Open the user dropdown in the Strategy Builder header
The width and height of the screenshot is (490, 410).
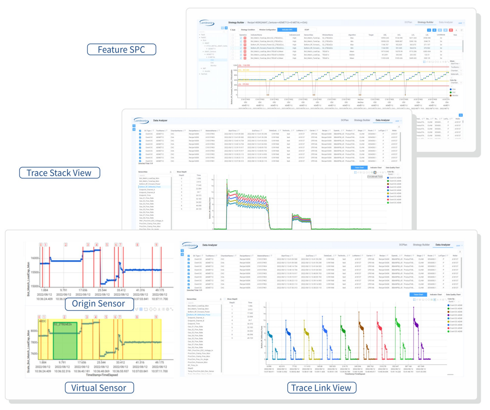461,23
